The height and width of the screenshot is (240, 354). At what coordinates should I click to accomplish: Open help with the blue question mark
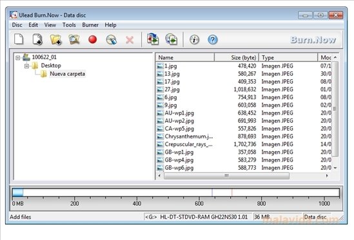tap(212, 40)
